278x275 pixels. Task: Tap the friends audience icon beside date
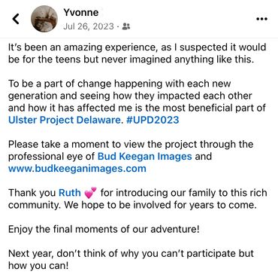(126, 26)
